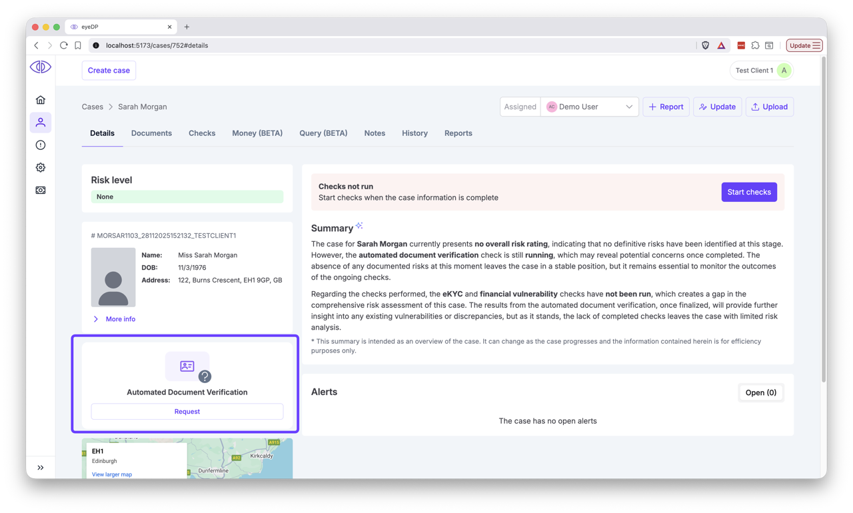Open the Home section in the sidebar
This screenshot has height=513, width=853.
tap(41, 99)
